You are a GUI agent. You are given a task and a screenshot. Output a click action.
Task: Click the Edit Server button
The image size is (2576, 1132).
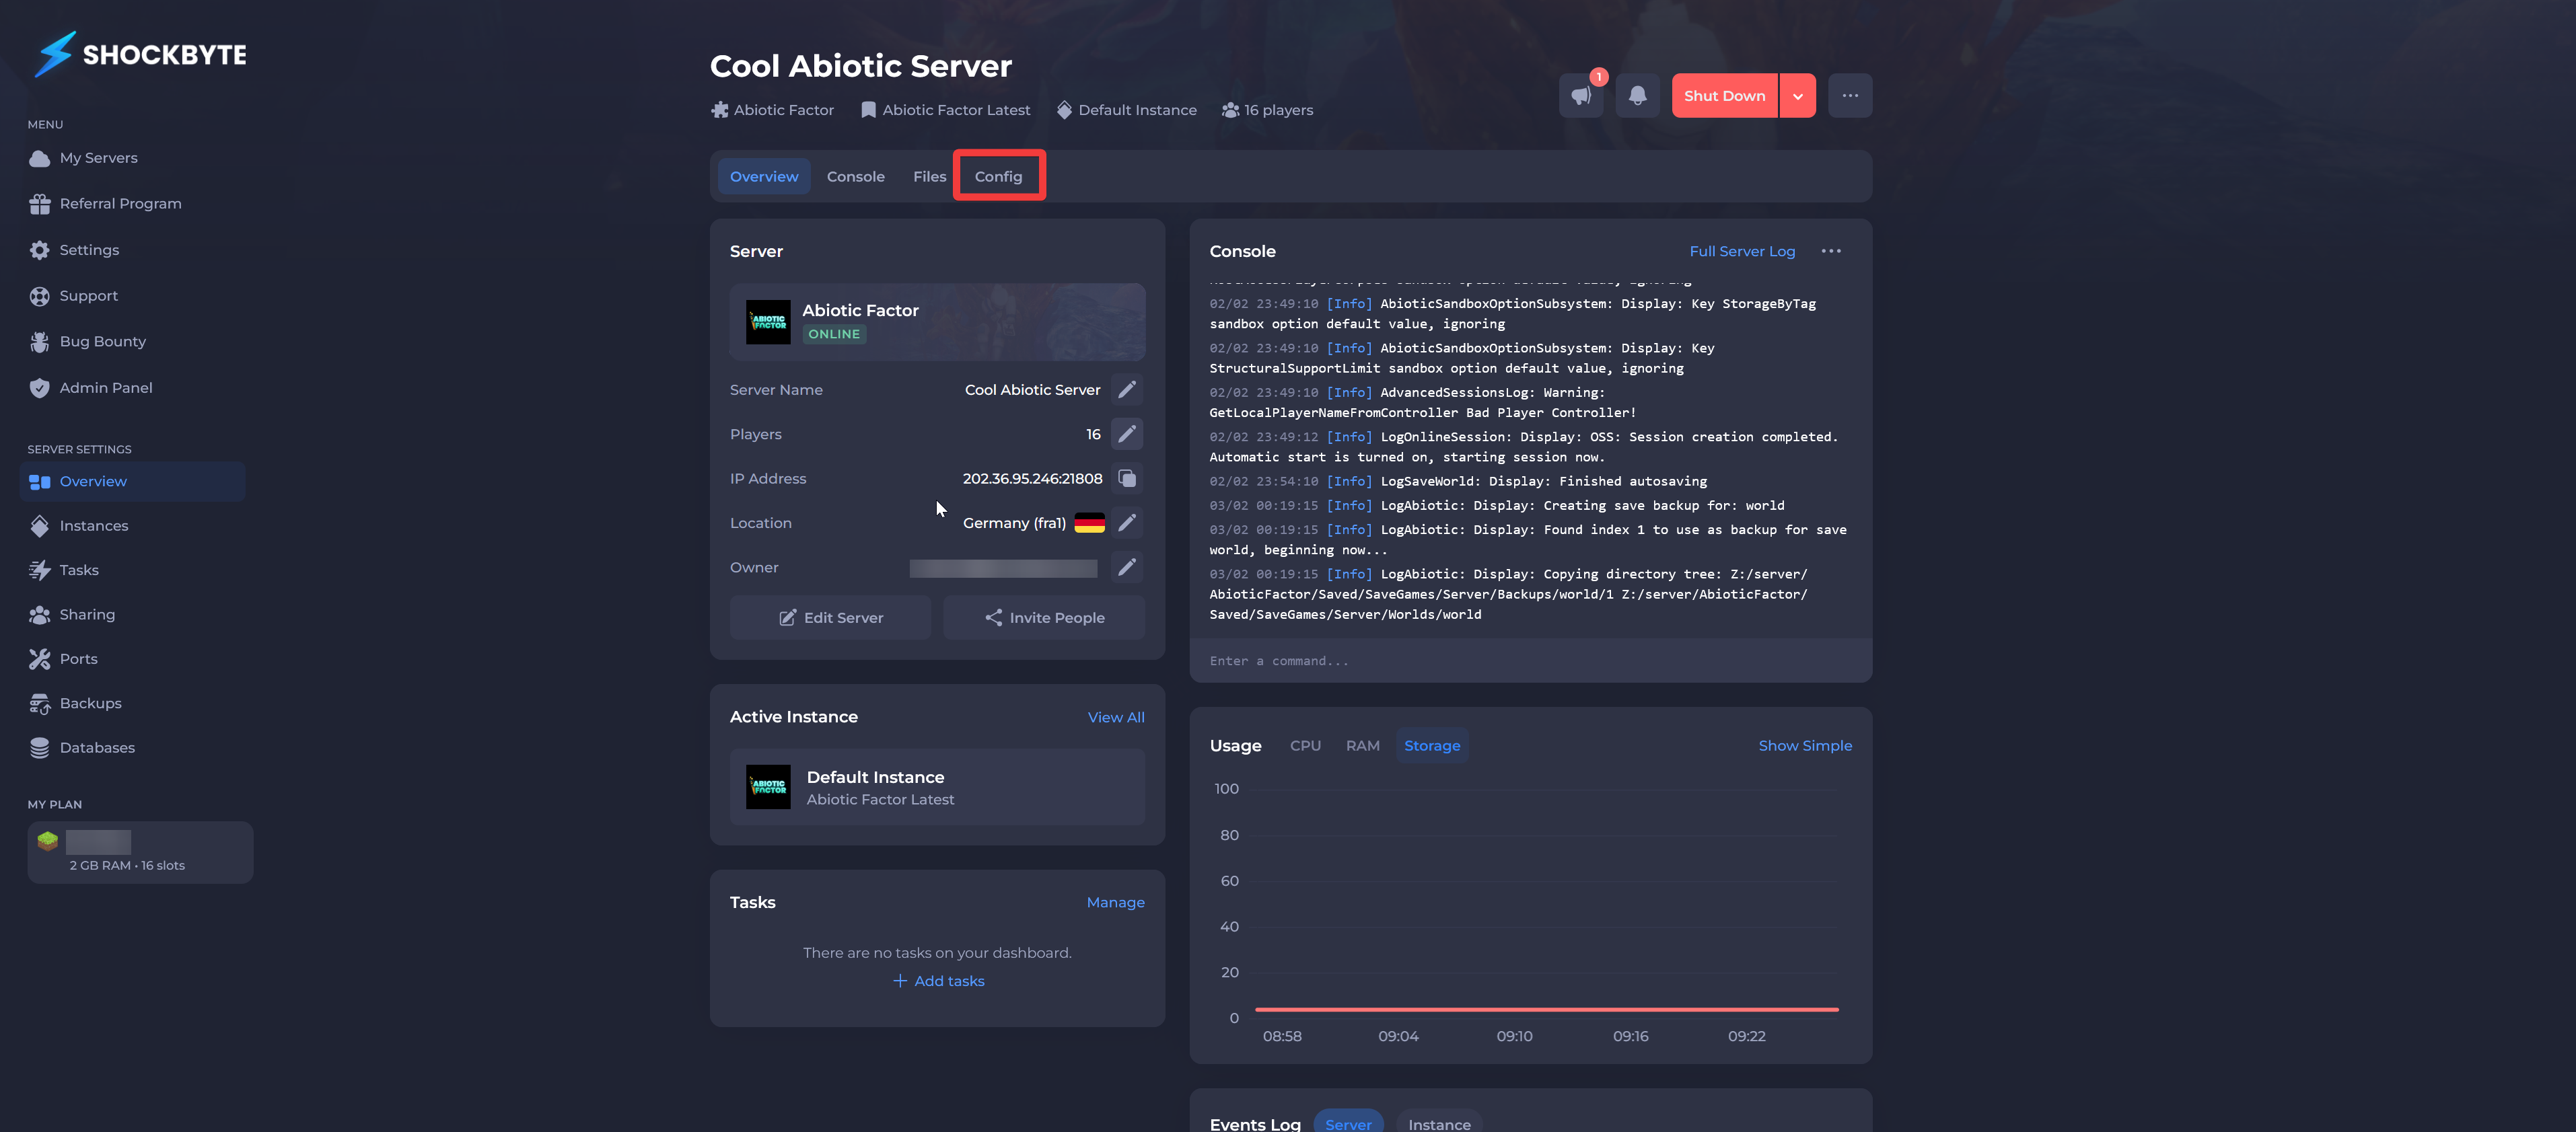click(830, 617)
